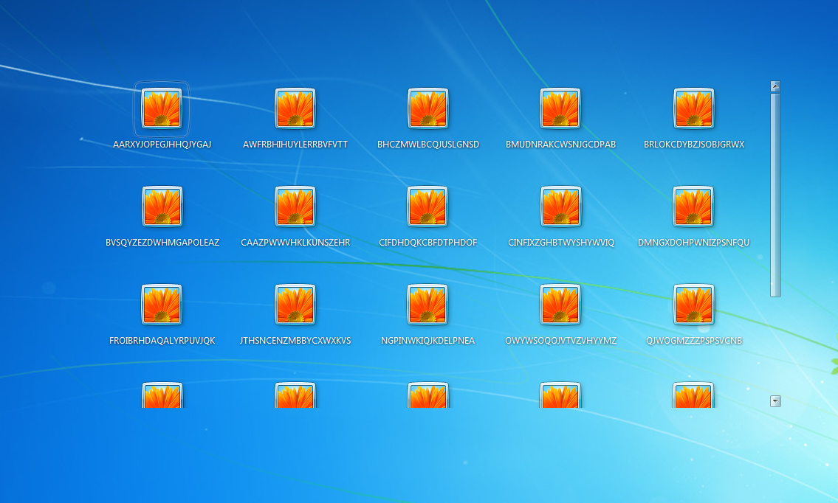
Task: Select the JTHSNCENZMBBYCXWXKVS user icon
Action: point(295,305)
